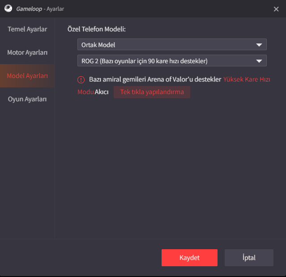Click the arrow icon on Ortak Model
The image size is (286, 277).
259,45
